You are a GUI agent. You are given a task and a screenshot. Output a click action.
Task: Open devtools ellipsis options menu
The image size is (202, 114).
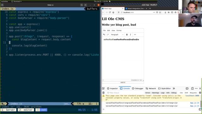(x=196, y=89)
